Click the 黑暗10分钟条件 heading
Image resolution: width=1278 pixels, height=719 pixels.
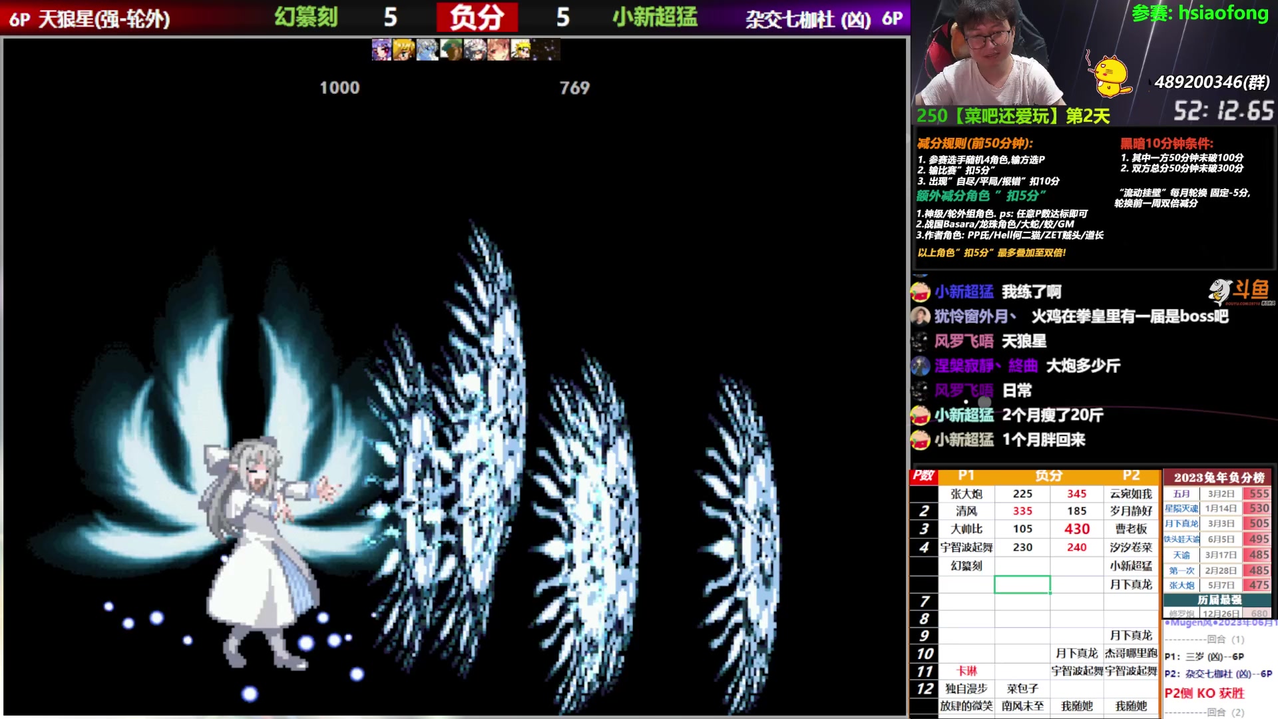coord(1167,143)
